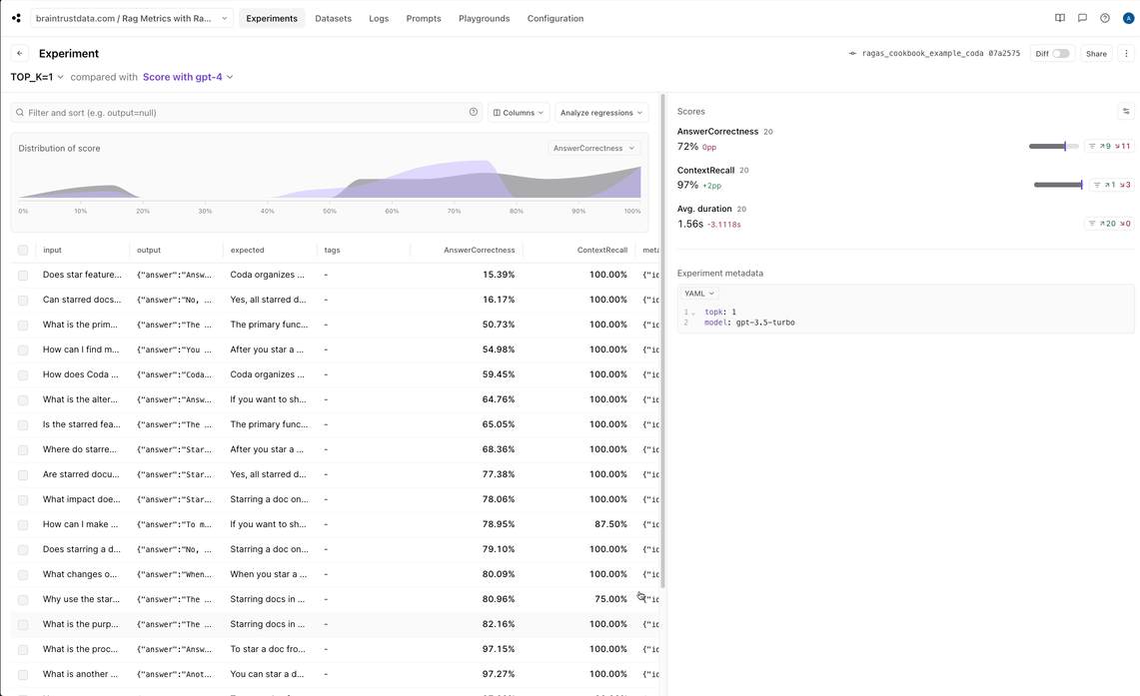Click the Share button
Screen dimensions: 1140x696
(x=1096, y=54)
